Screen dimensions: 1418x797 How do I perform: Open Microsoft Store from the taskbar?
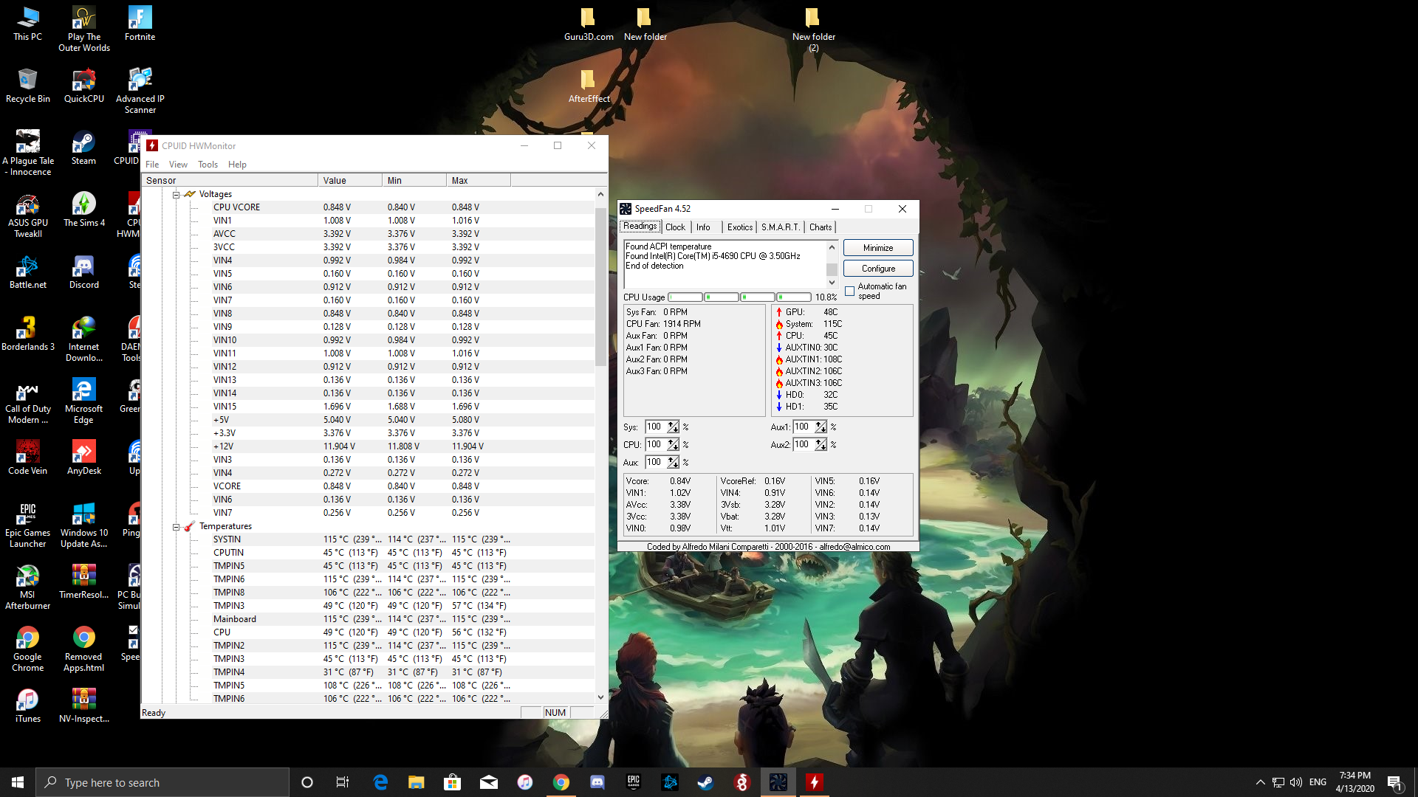point(453,782)
